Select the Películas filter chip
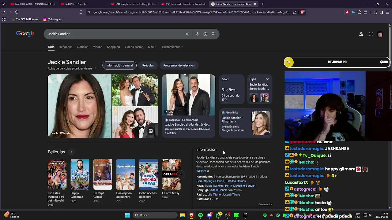This screenshot has height=220, width=392. tap(148, 65)
